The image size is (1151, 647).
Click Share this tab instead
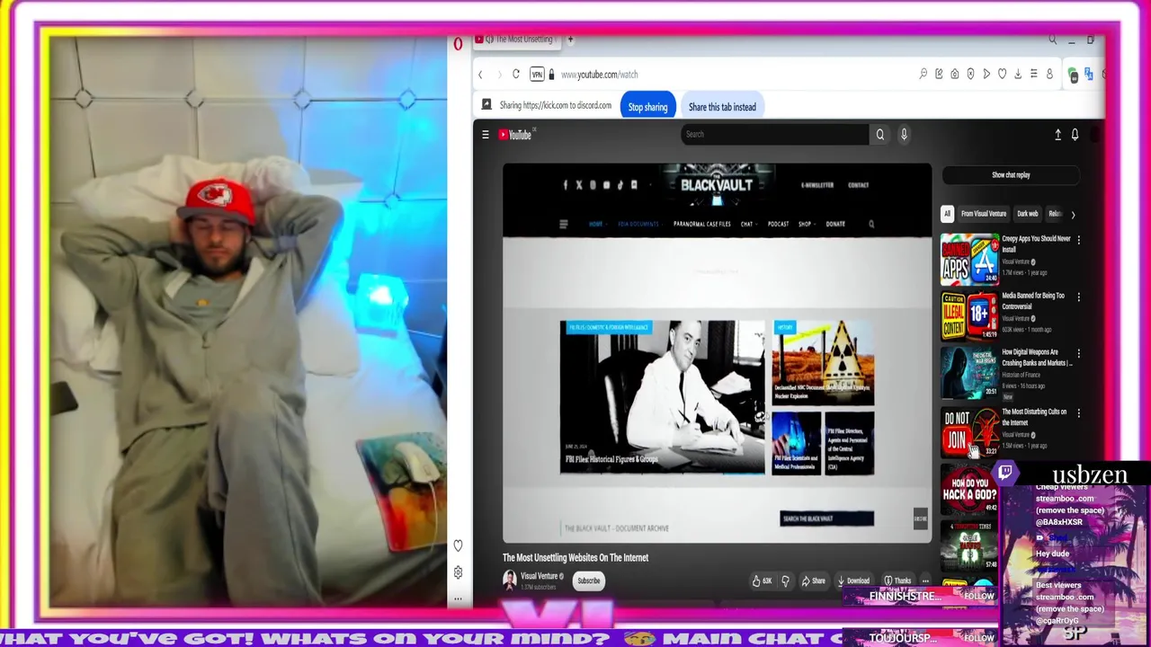pyautogui.click(x=722, y=107)
